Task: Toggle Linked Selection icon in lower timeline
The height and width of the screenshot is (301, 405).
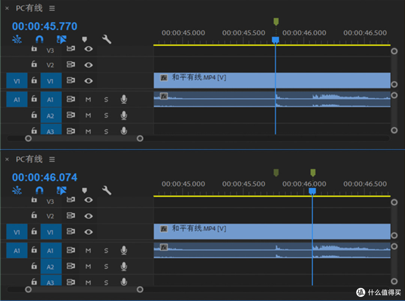Action: [x=61, y=190]
